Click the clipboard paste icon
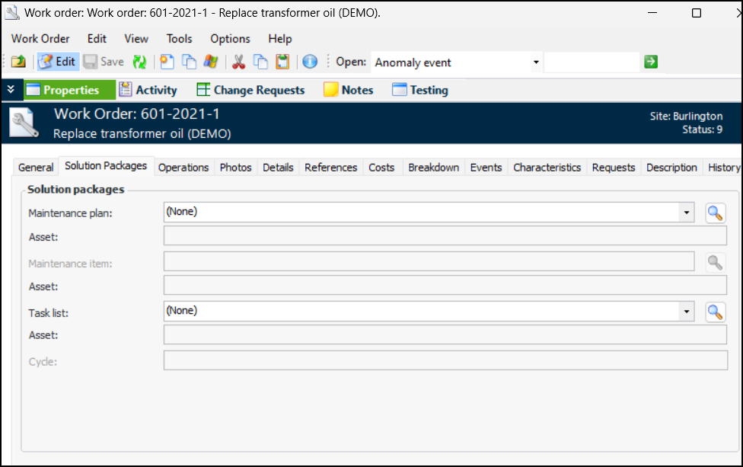The image size is (743, 467). pos(282,62)
